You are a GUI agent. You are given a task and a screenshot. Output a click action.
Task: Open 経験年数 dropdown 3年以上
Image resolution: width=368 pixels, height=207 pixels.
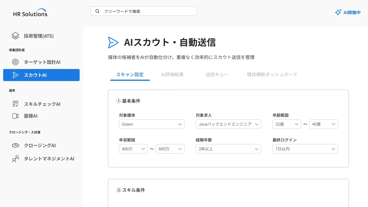point(229,149)
